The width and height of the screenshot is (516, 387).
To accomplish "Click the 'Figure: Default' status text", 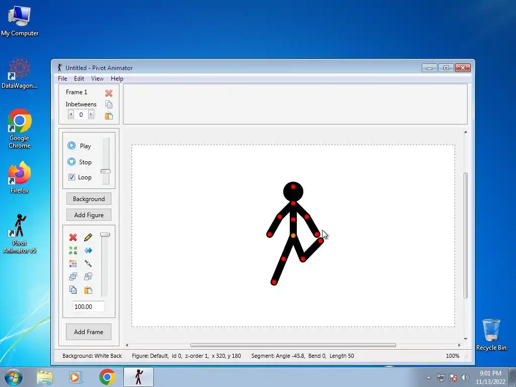I will (x=150, y=356).
